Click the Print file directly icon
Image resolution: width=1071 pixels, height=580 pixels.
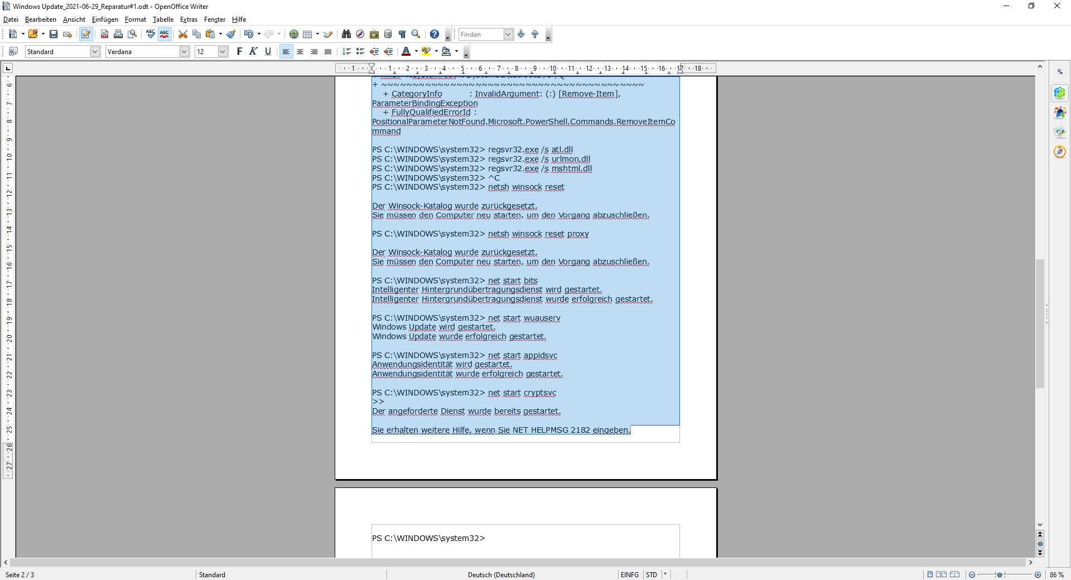coord(118,35)
